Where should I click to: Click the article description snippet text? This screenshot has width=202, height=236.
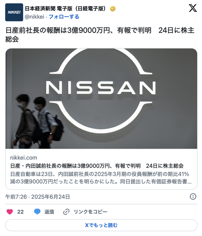coord(101,178)
